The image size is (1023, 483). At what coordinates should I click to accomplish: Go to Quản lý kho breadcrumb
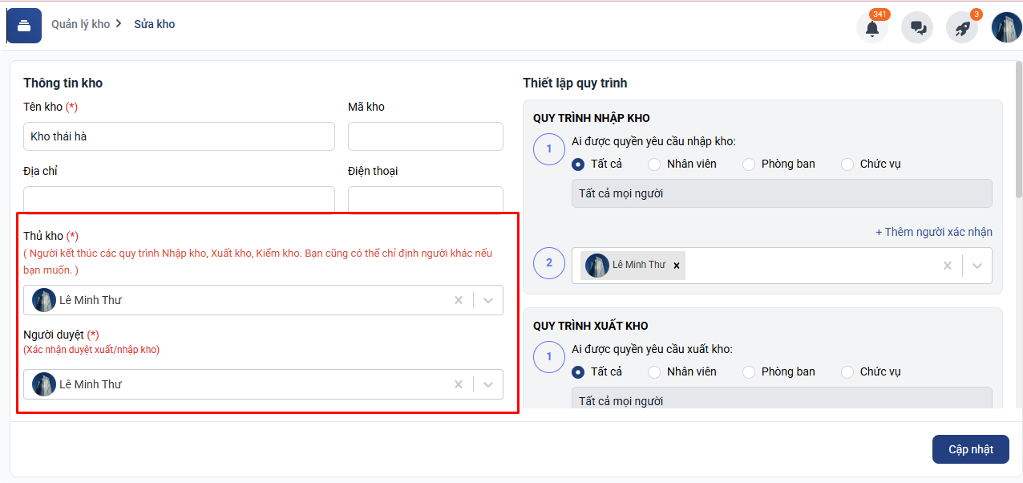click(x=80, y=24)
